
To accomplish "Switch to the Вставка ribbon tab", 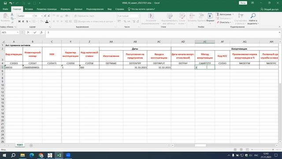I will [29, 9].
